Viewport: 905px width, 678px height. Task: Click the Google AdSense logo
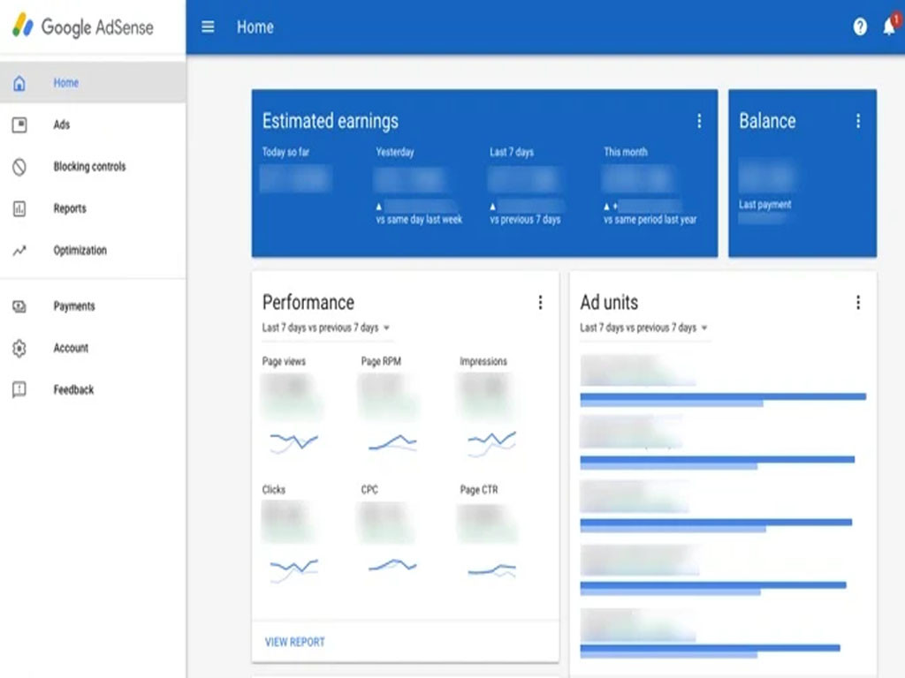pos(83,26)
